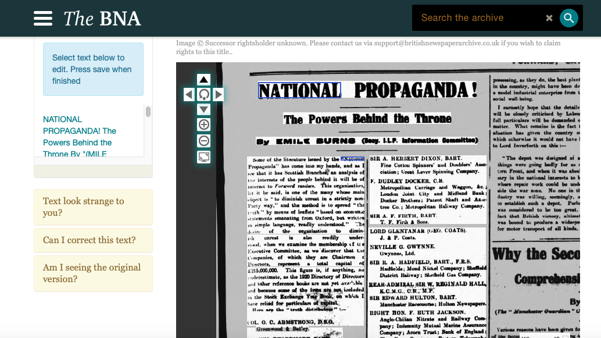
Task: Pan the newspaper image left
Action: [x=189, y=94]
